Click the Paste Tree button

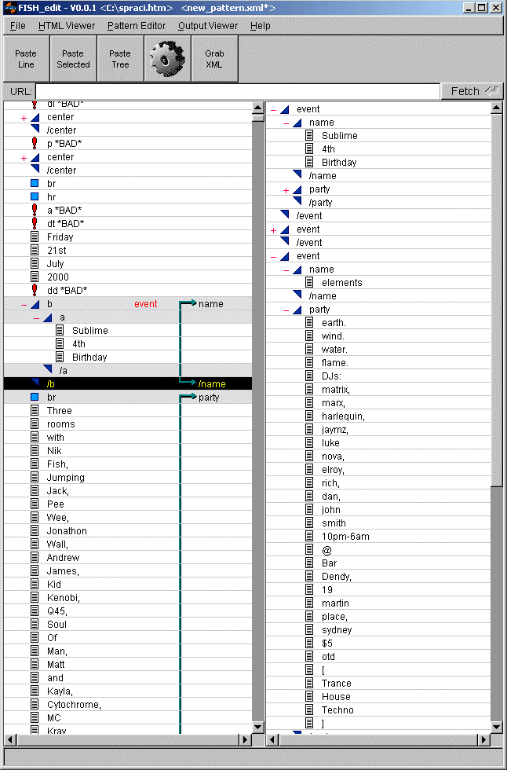coord(120,59)
